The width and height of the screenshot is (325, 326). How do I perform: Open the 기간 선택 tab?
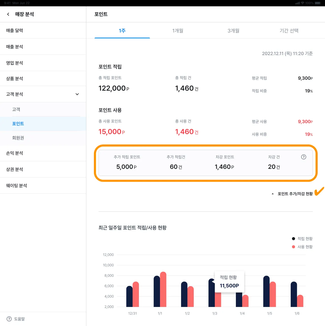click(x=289, y=31)
